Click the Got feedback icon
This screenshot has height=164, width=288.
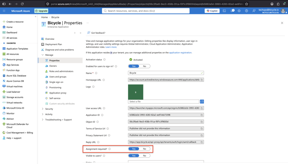(x=89, y=33)
